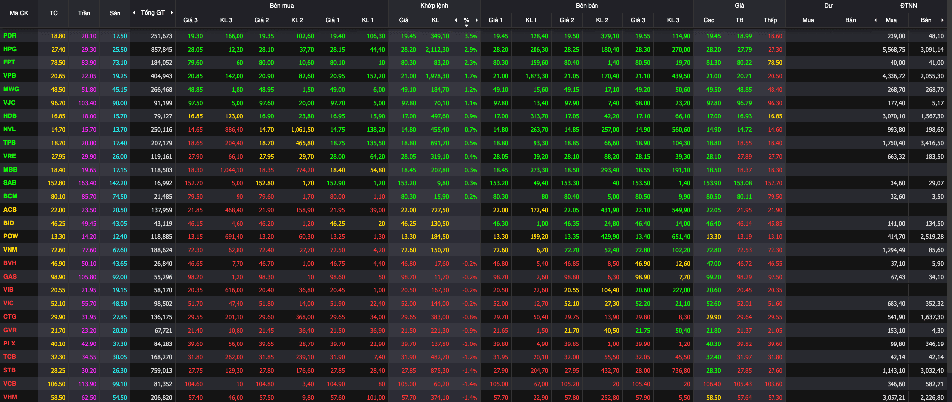Open the ACB stock symbol
Image resolution: width=952 pixels, height=402 pixels.
10,210
